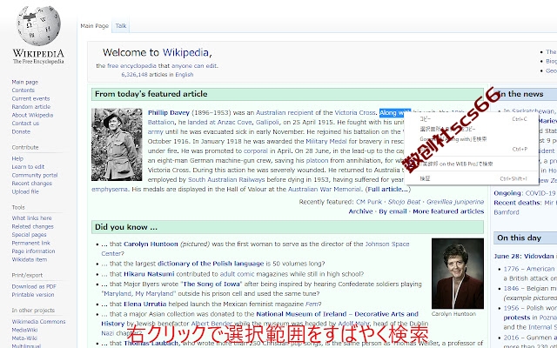Click the Wikipedia globe logo
557x348 pixels.
coord(38,25)
